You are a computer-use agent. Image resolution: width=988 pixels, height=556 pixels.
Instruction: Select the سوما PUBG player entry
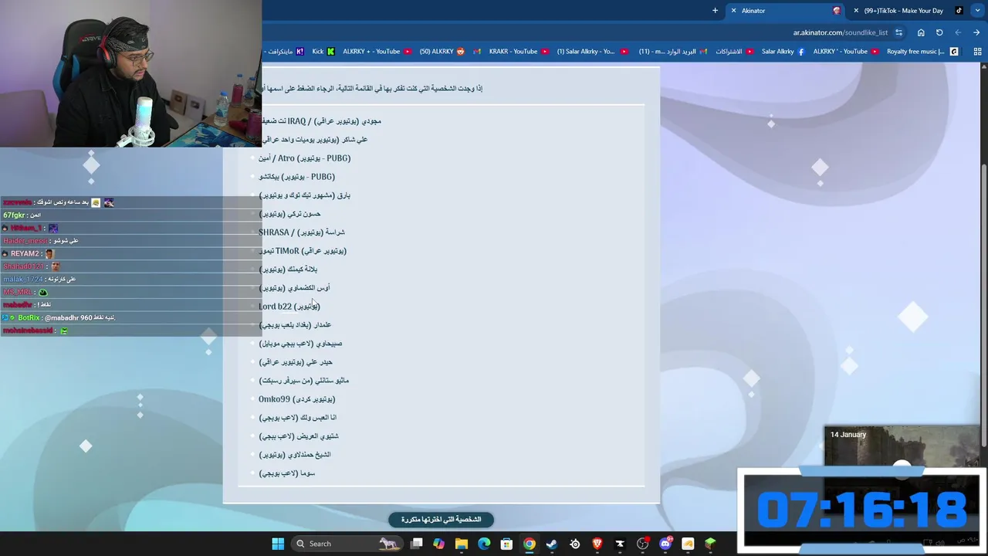[x=286, y=473]
